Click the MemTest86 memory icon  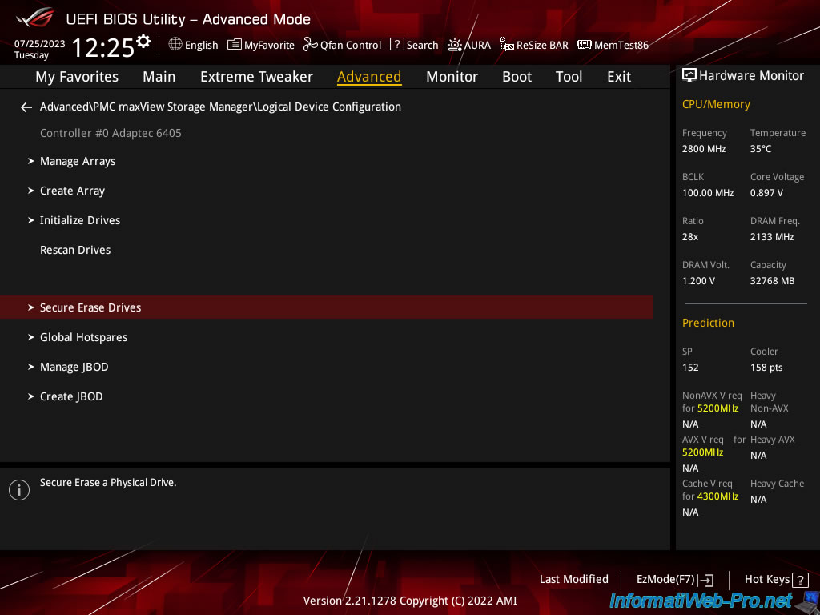coord(585,45)
